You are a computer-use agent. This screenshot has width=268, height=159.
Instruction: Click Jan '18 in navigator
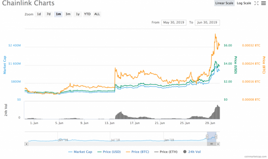(63, 140)
